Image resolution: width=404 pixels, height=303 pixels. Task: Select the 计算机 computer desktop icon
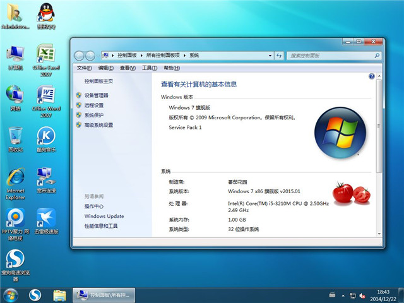tap(15, 57)
